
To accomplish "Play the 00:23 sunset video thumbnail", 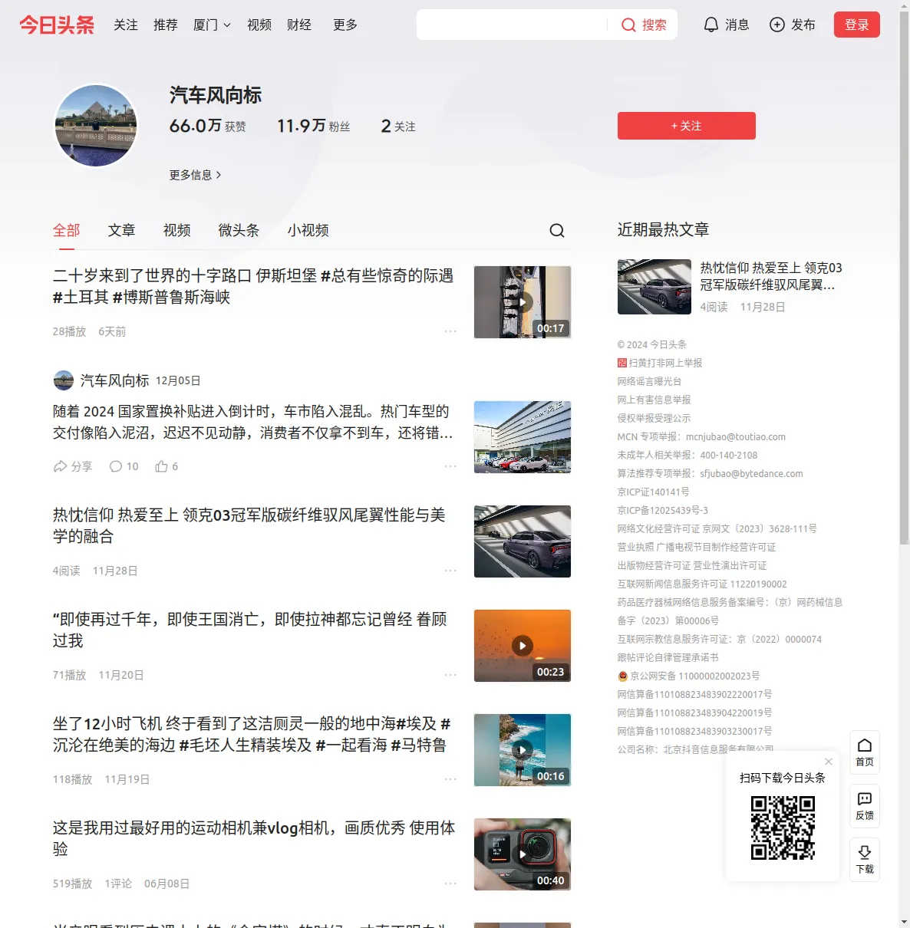I will 523,646.
